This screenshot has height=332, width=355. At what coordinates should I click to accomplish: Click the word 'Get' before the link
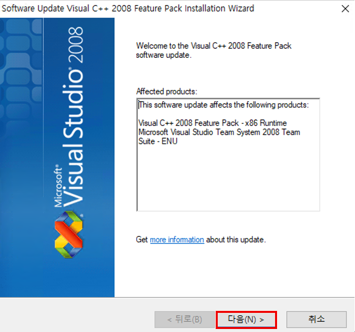point(142,240)
